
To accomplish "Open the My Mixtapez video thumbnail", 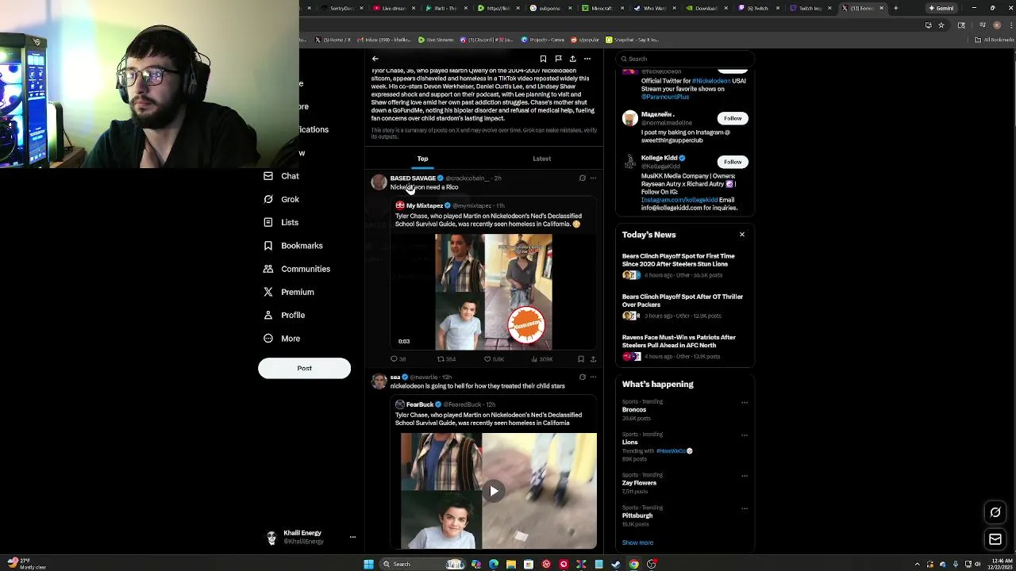I will click(493, 292).
